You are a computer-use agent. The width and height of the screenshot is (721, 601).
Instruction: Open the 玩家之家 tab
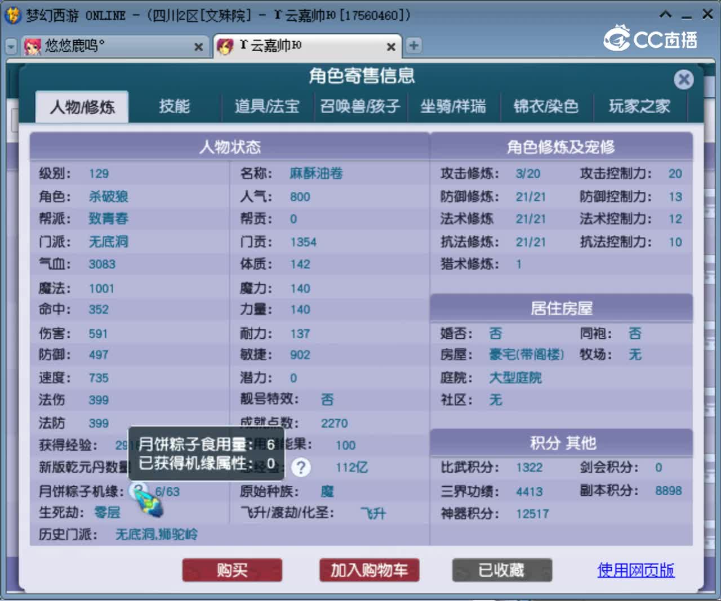[x=639, y=106]
